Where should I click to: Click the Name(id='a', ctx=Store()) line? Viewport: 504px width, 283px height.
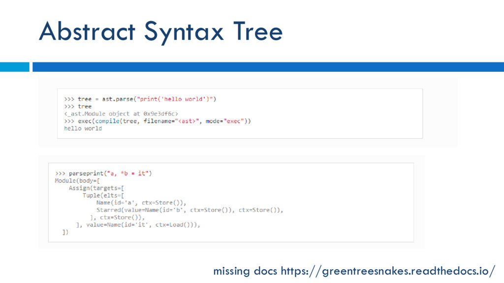coord(141,203)
